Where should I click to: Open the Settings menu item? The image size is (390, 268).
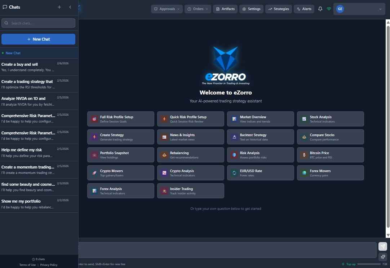tap(251, 9)
